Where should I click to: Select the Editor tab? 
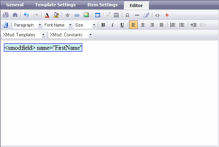(x=136, y=5)
